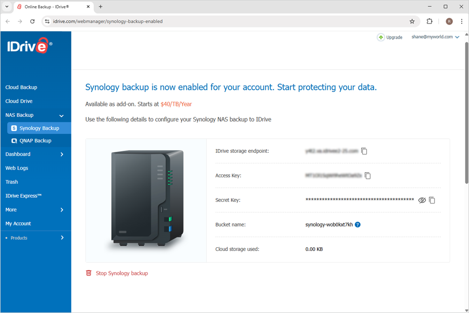The height and width of the screenshot is (313, 469).
Task: Copy the Access Key to clipboard
Action: coord(367,175)
